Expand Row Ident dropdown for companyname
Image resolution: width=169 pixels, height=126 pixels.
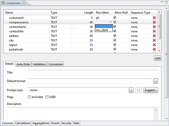click(111, 22)
